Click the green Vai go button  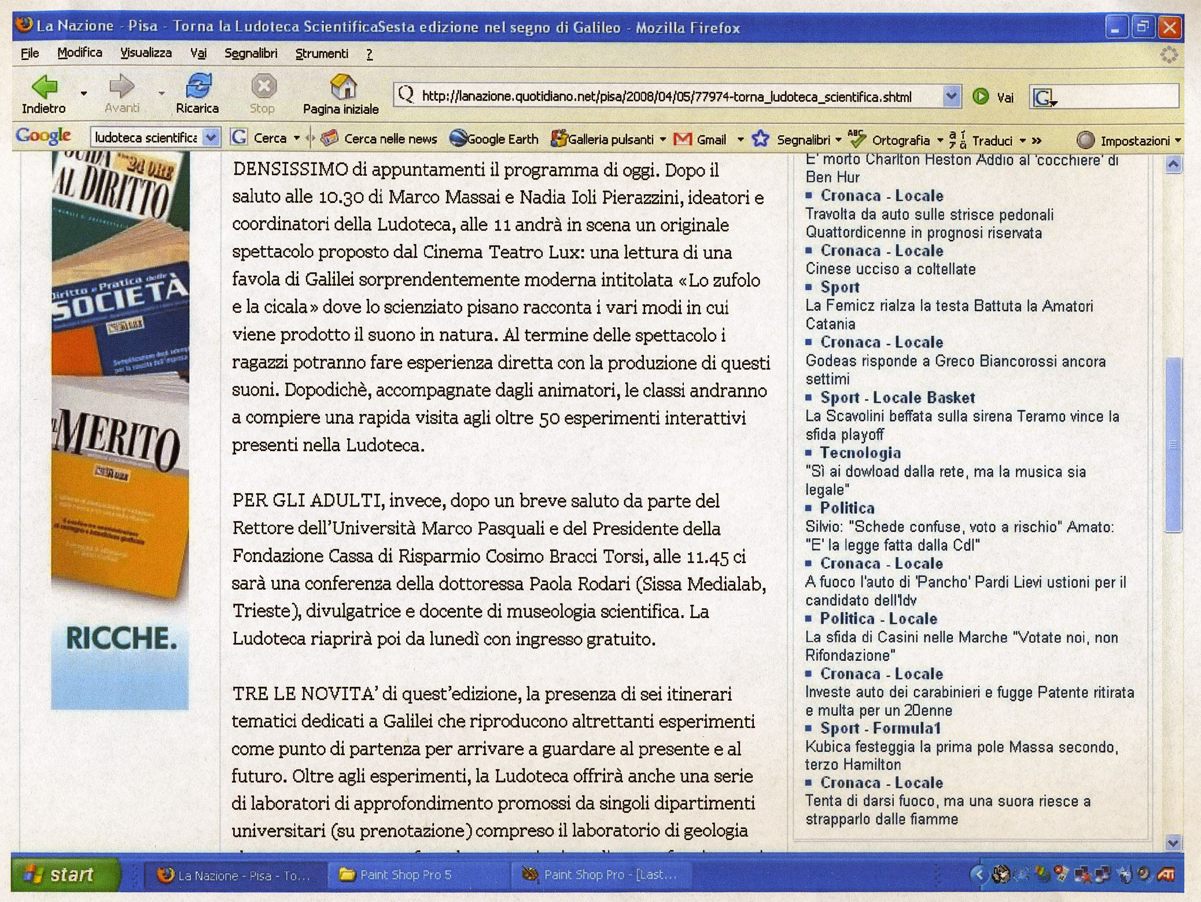point(981,97)
